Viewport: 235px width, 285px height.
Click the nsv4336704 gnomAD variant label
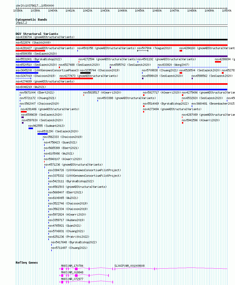click(x=45, y=37)
